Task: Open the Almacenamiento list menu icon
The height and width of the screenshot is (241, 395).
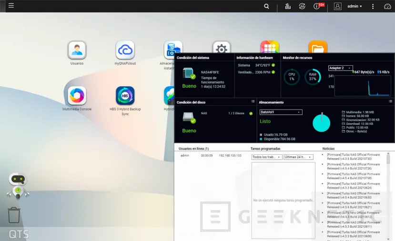Action: (x=390, y=101)
